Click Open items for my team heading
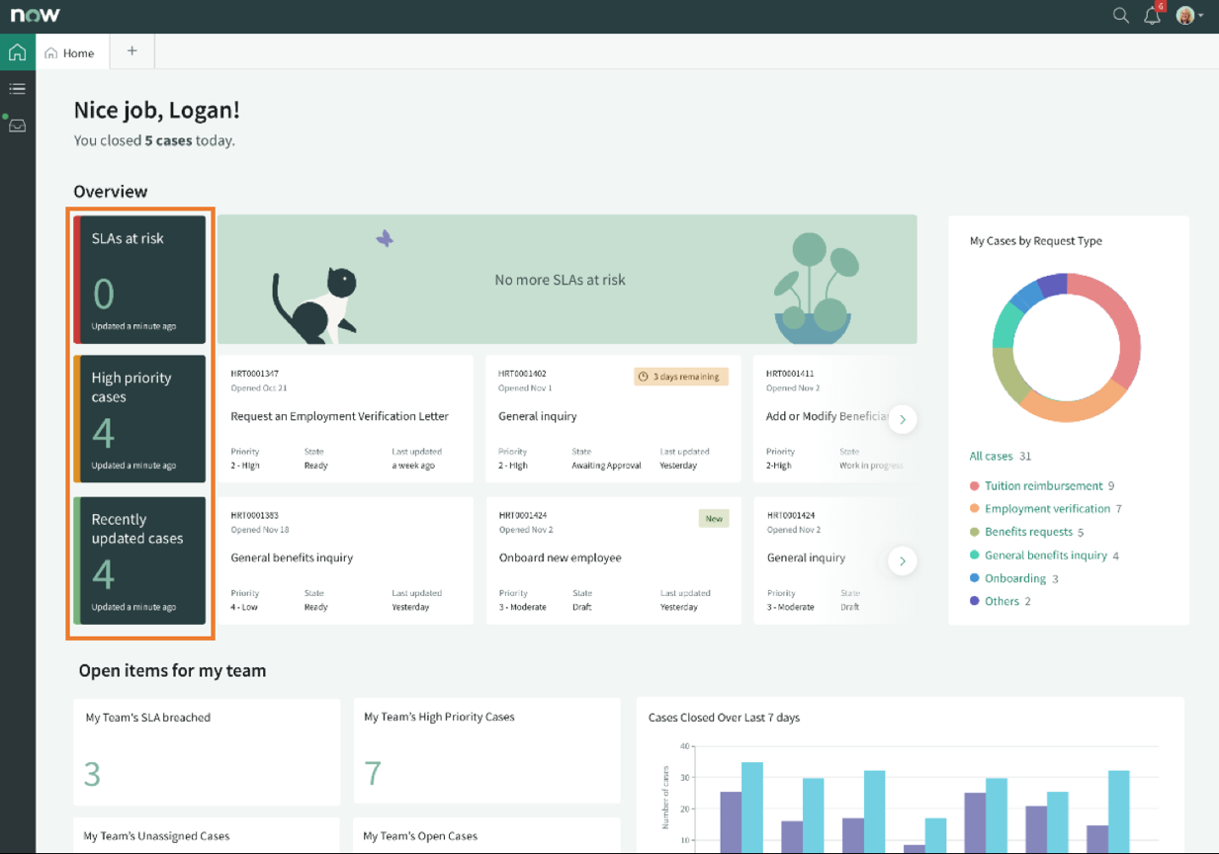The image size is (1219, 854). (172, 670)
